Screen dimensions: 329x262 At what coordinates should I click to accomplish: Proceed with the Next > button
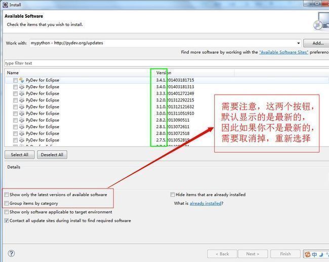253,254
